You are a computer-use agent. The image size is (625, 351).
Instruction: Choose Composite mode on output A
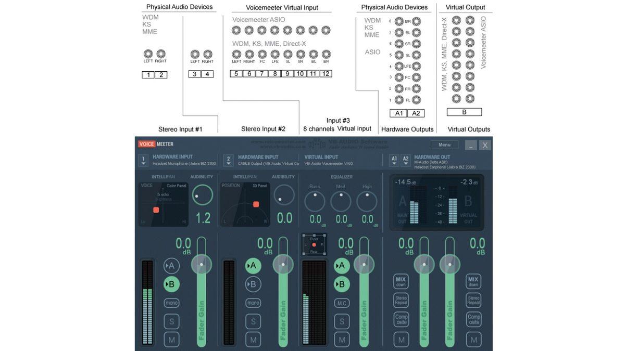click(x=401, y=319)
